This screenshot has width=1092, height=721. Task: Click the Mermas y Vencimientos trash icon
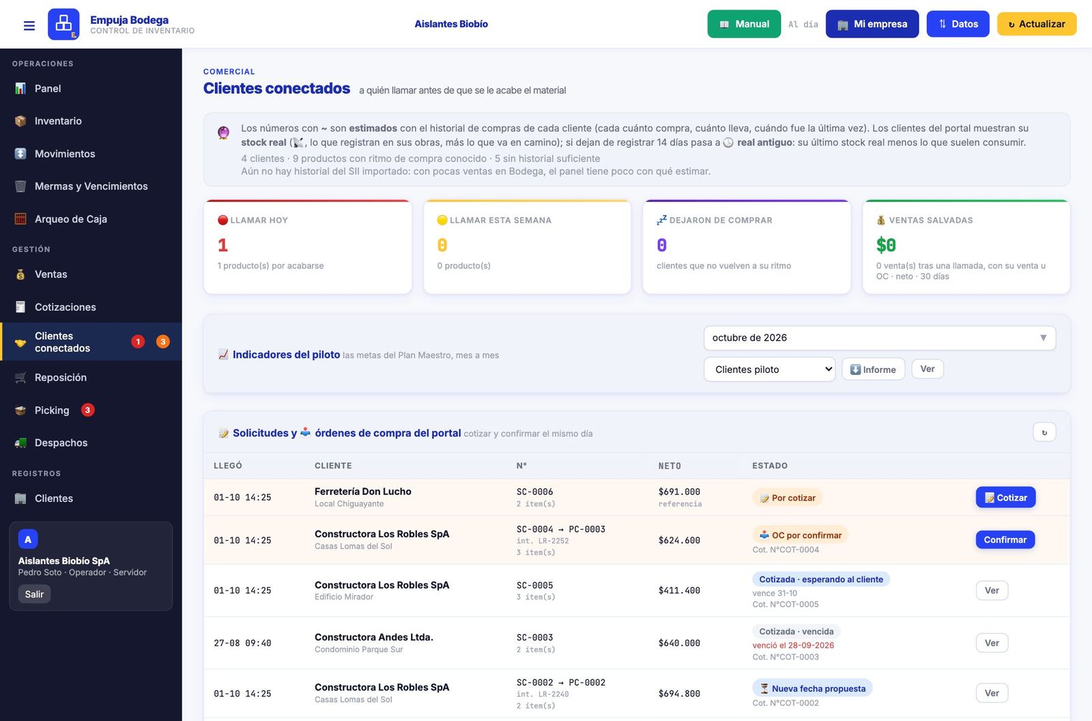click(20, 186)
